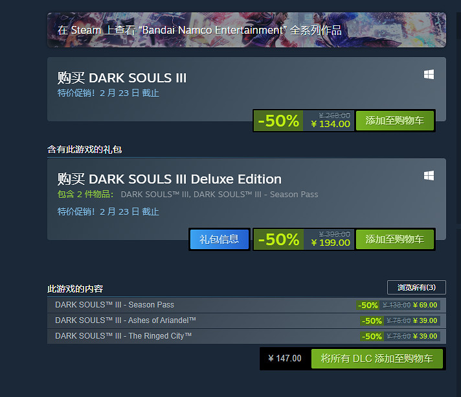
Task: Open DARK SOULS III - Season Pass DLC
Action: pyautogui.click(x=115, y=305)
